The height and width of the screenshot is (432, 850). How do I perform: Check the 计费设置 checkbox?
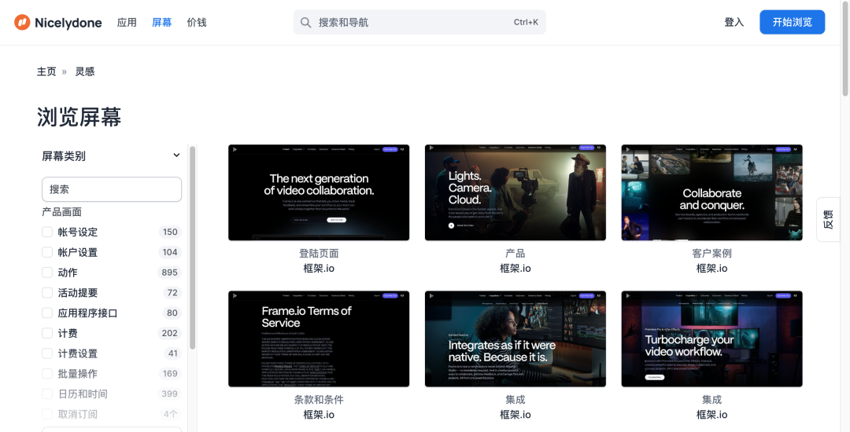[47, 353]
